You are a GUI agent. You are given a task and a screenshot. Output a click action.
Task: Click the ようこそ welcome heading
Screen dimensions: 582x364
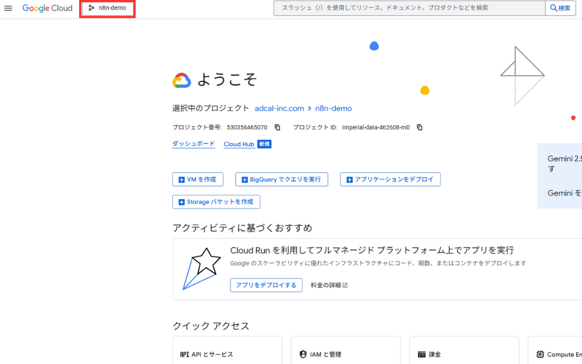click(x=226, y=79)
